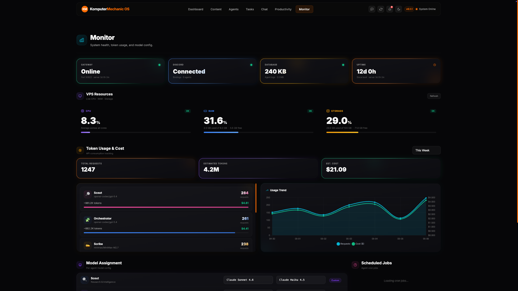The image size is (518, 291).
Task: Click the v0.1.1 version badge
Action: [x=409, y=9]
